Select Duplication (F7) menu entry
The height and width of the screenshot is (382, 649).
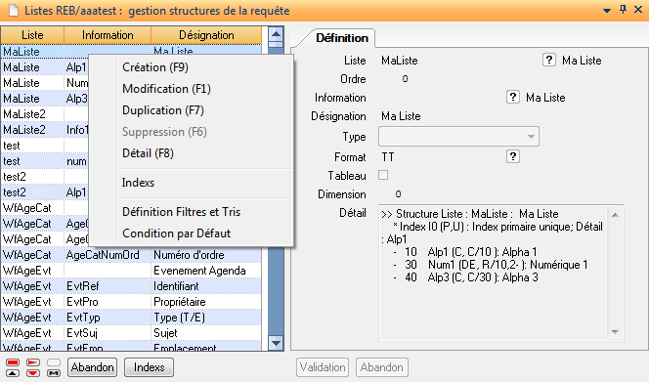(163, 110)
